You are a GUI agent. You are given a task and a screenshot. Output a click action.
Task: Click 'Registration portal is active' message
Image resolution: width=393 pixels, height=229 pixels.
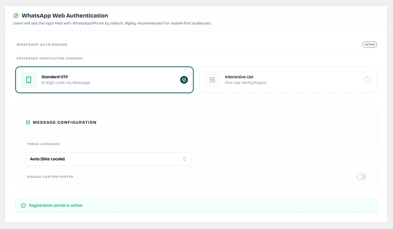(x=56, y=205)
